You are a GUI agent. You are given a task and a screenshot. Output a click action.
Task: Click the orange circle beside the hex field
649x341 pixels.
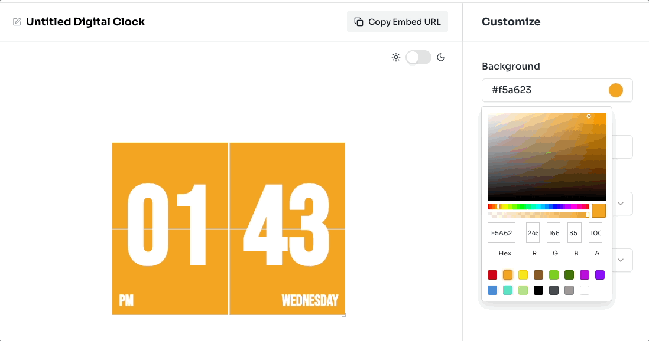pyautogui.click(x=616, y=90)
